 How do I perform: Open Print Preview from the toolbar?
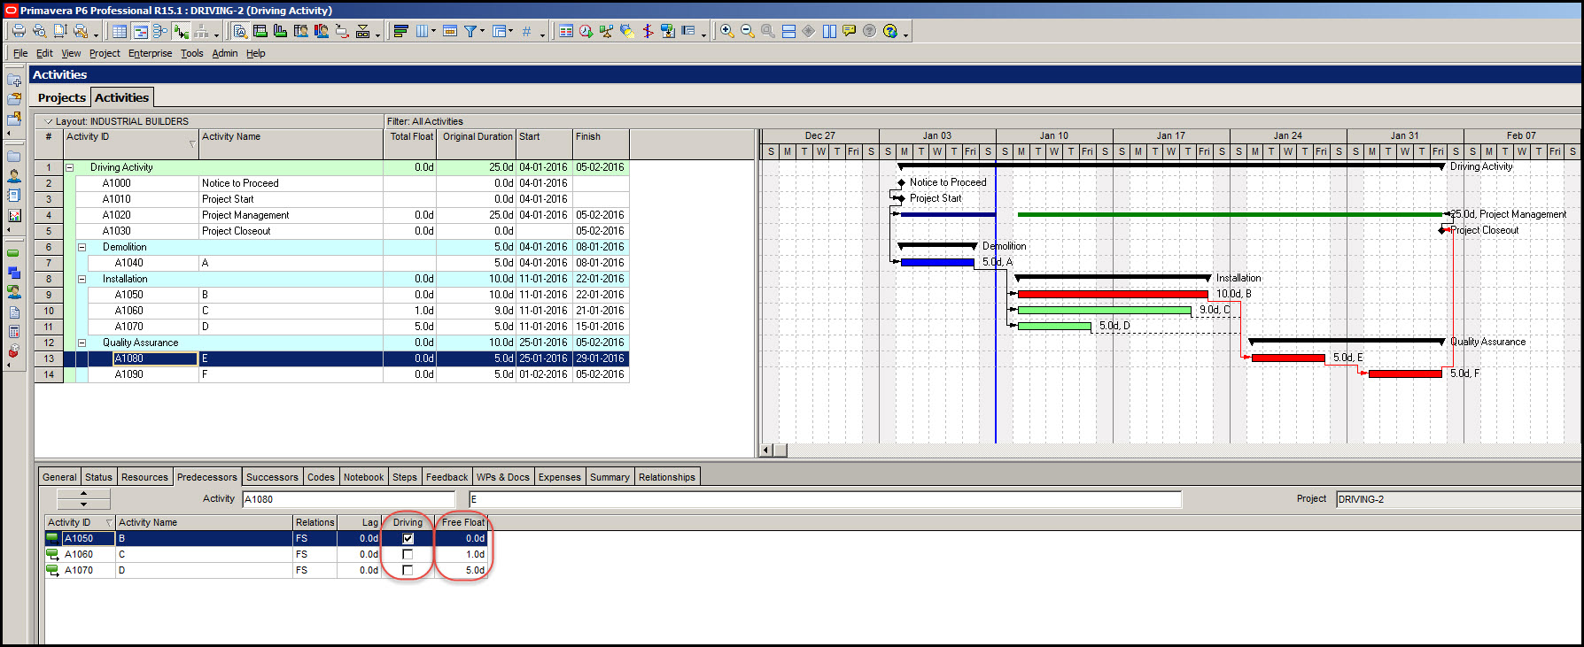click(x=39, y=31)
